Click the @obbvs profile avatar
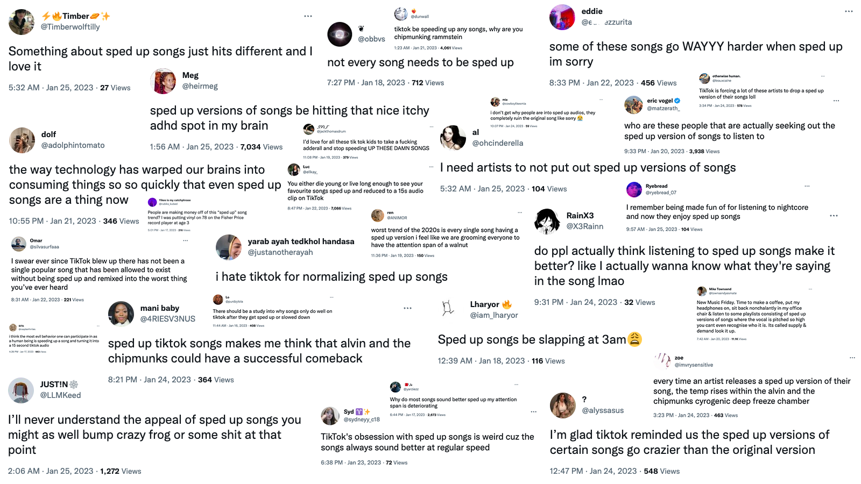The width and height of the screenshot is (861, 484). point(340,34)
